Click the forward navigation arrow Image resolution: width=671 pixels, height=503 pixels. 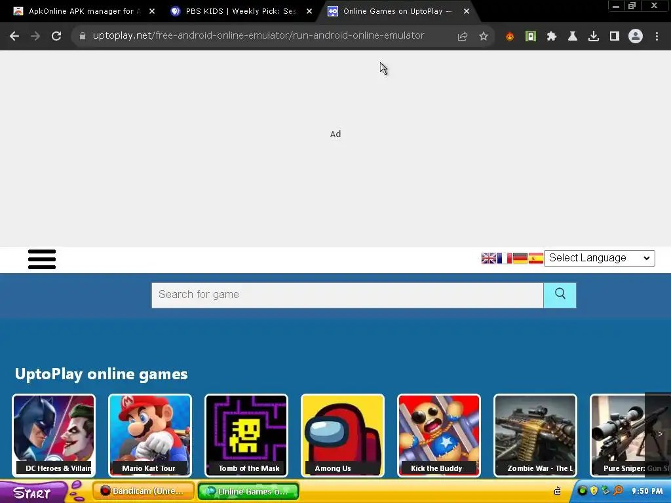pyautogui.click(x=35, y=36)
